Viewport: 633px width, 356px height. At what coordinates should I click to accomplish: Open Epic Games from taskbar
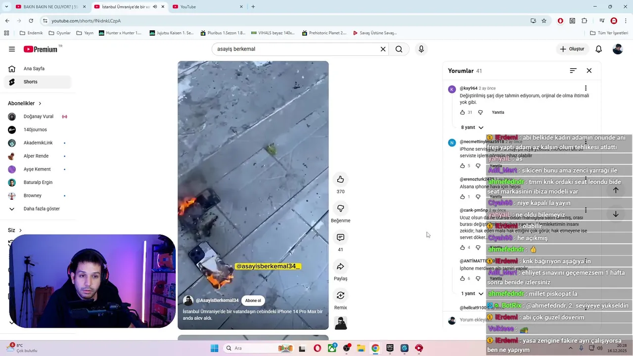390,348
